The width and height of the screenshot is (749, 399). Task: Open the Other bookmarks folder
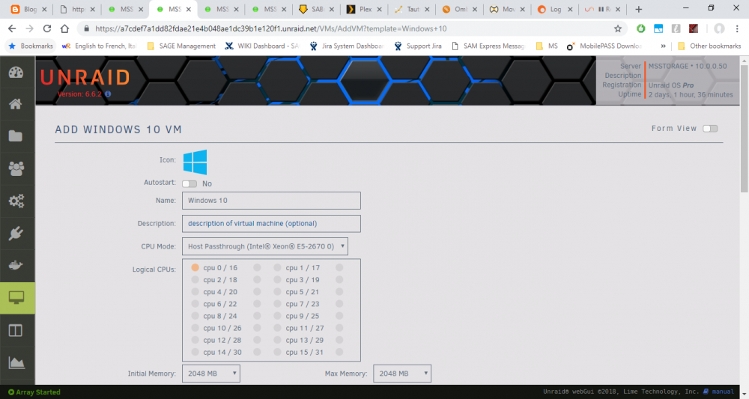click(709, 46)
